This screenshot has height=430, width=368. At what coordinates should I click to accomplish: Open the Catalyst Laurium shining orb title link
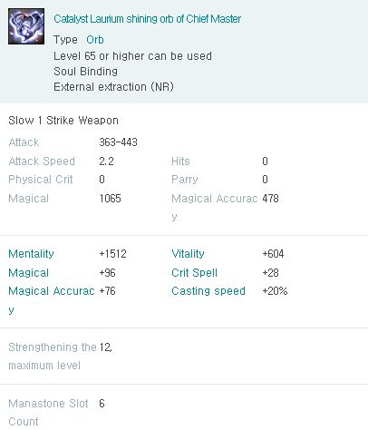point(147,19)
